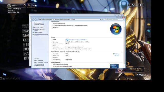Click Rommelo player avatar in Warframe
The image size is (164, 92).
coord(9,5)
